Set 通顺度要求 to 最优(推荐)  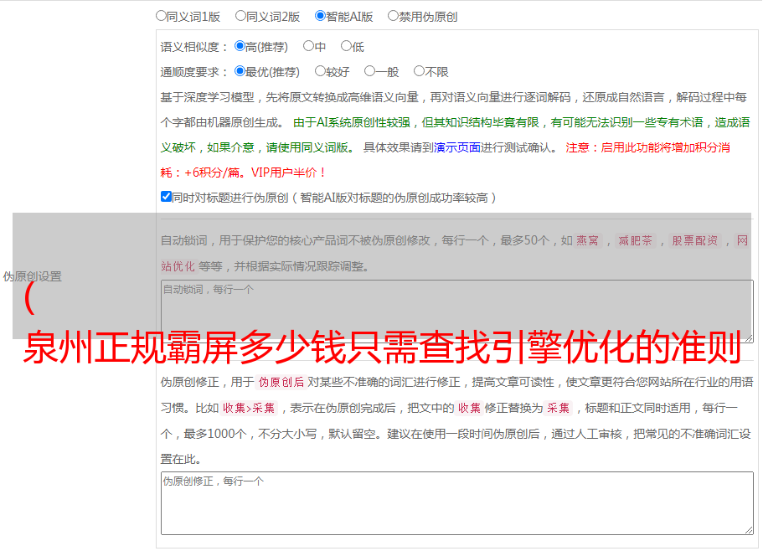(x=240, y=71)
